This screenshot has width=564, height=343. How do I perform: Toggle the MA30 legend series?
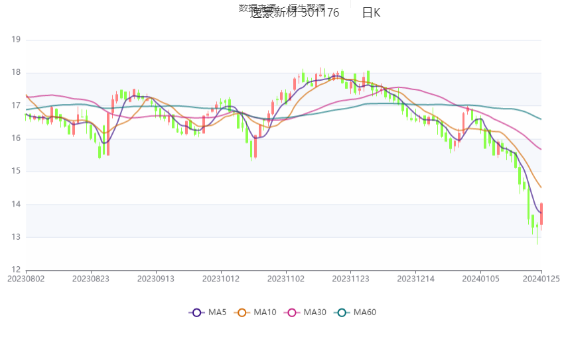point(305,313)
